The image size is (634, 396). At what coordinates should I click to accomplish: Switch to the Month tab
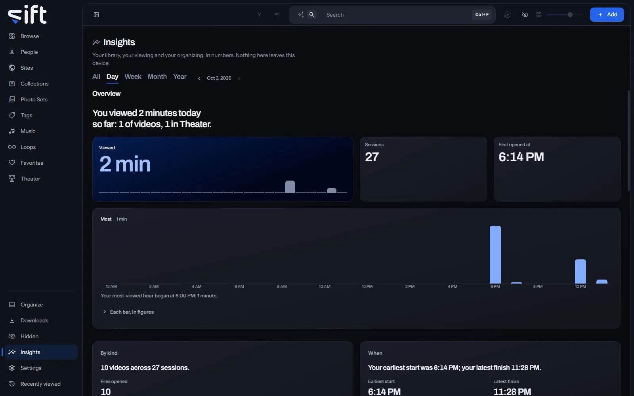(x=157, y=77)
